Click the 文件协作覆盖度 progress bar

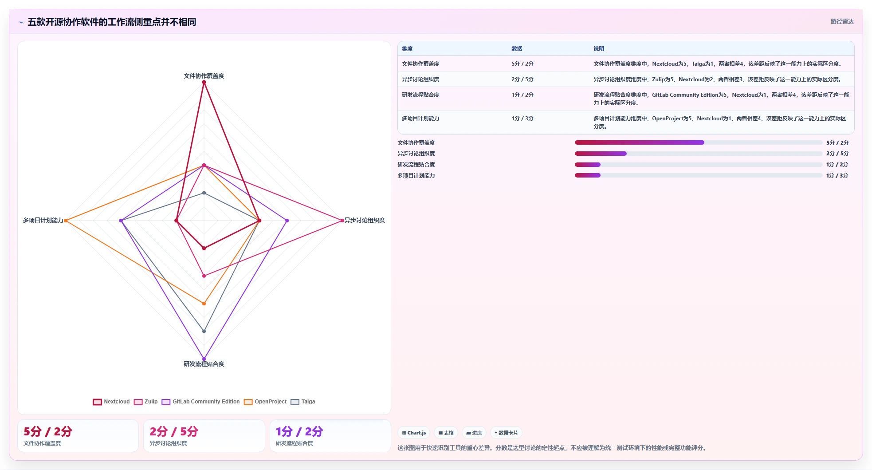(698, 142)
